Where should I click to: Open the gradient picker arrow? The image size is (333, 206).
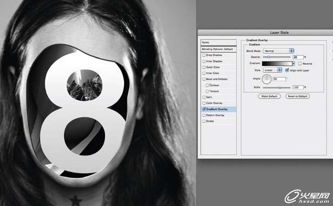pos(293,64)
